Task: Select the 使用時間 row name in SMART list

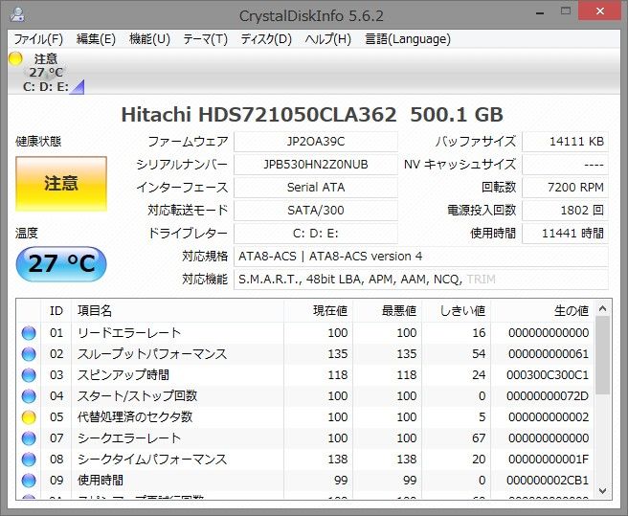Action: point(101,481)
